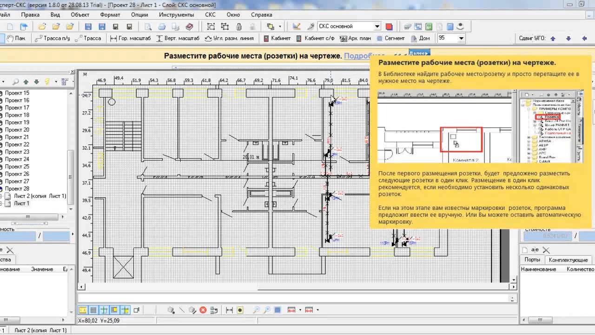Viewport: 595px width, 335px height.
Task: Click the Количество column header
Action: click(580, 269)
